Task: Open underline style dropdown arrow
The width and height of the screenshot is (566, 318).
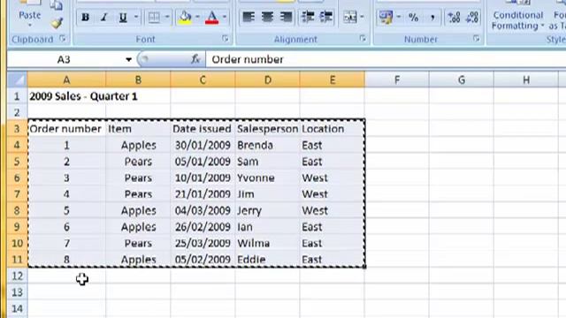Action: [136, 17]
